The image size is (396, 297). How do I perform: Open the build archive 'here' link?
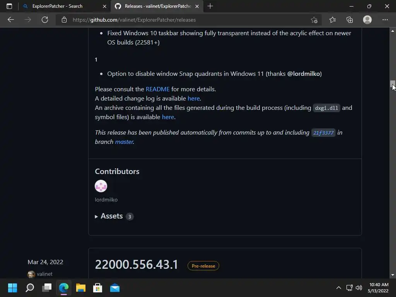point(168,117)
